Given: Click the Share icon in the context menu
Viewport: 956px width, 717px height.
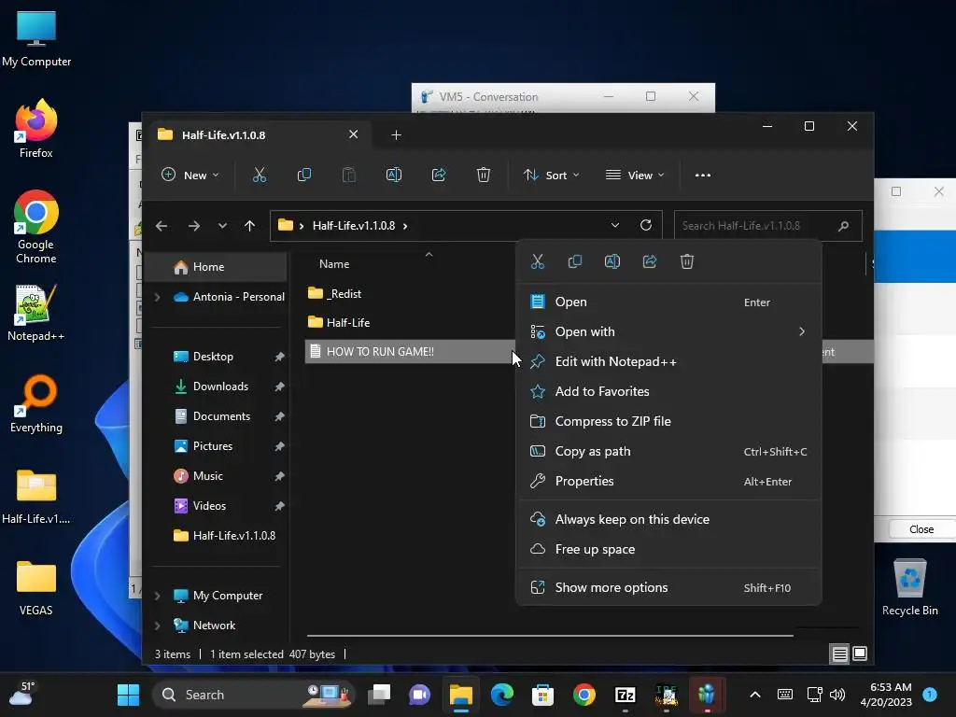Looking at the screenshot, I should 650,261.
